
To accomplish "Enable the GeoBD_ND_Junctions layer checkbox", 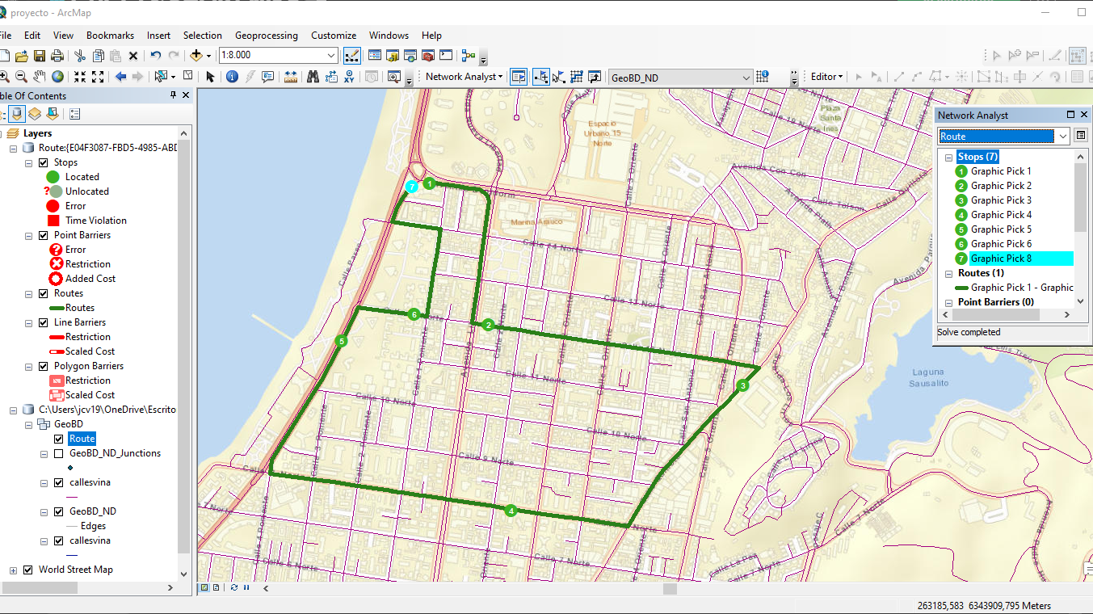I will [58, 453].
